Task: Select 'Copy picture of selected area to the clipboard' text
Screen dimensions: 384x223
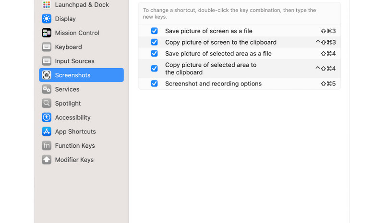Action: pyautogui.click(x=211, y=69)
